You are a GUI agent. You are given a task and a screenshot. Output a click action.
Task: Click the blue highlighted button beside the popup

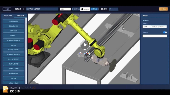pos(94,9)
